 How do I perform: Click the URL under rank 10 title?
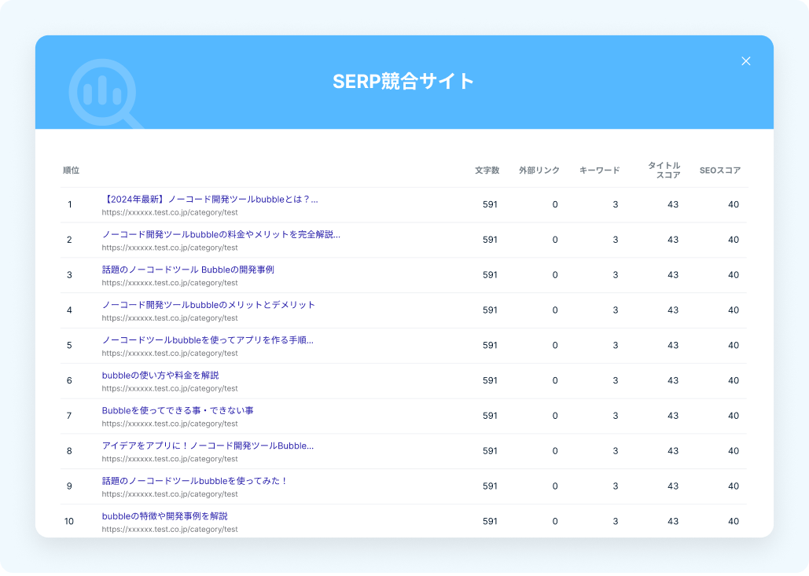pos(170,529)
